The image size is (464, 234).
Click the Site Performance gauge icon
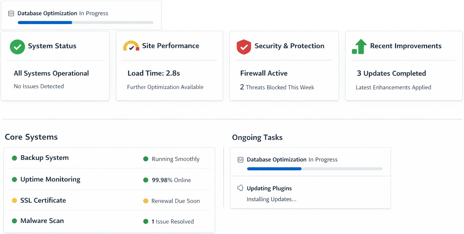point(131,46)
